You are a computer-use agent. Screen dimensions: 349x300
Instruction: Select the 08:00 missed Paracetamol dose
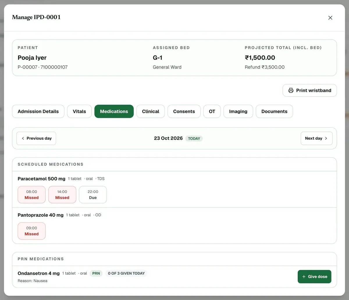[x=32, y=195]
